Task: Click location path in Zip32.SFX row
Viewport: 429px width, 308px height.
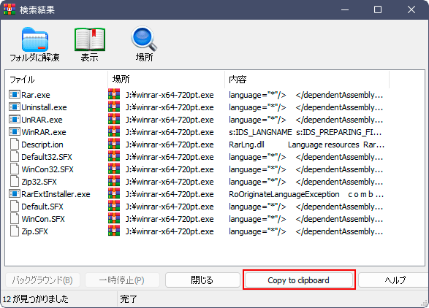Action: pyautogui.click(x=170, y=182)
